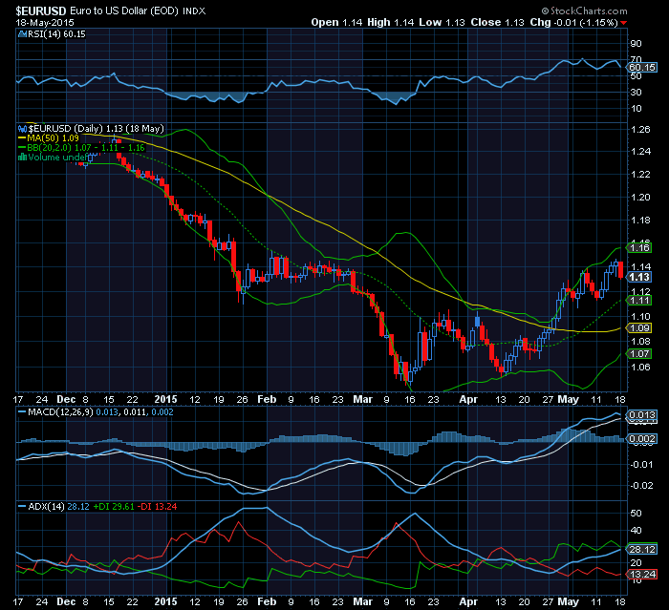Click the Volume undef legend icon
This screenshot has height=610, width=669.
[x=23, y=158]
